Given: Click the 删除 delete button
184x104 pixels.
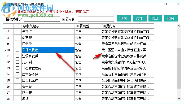Looking at the screenshot, I should click(171, 18).
